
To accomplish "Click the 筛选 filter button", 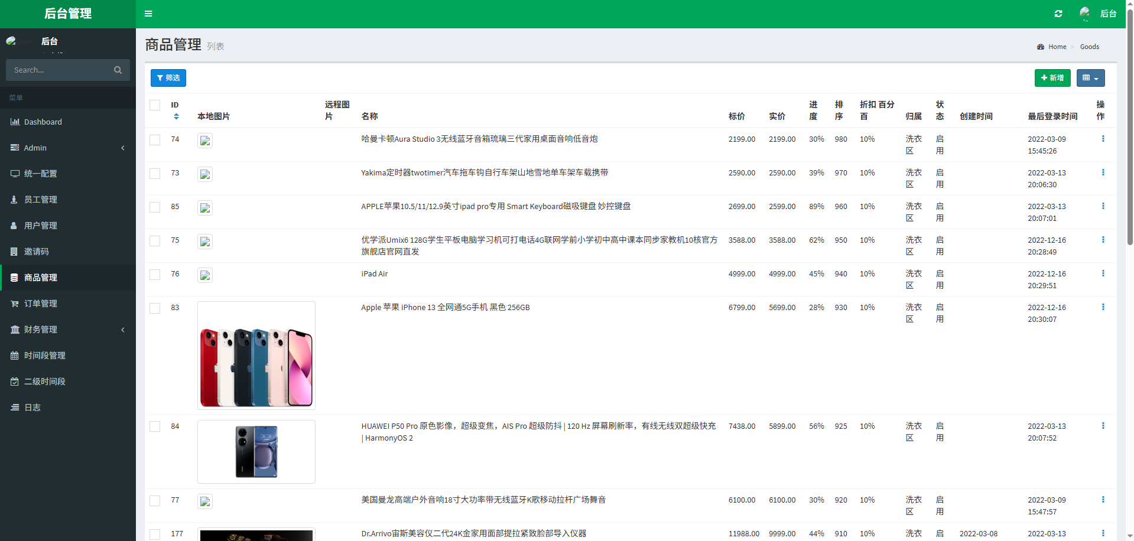I will coord(168,78).
